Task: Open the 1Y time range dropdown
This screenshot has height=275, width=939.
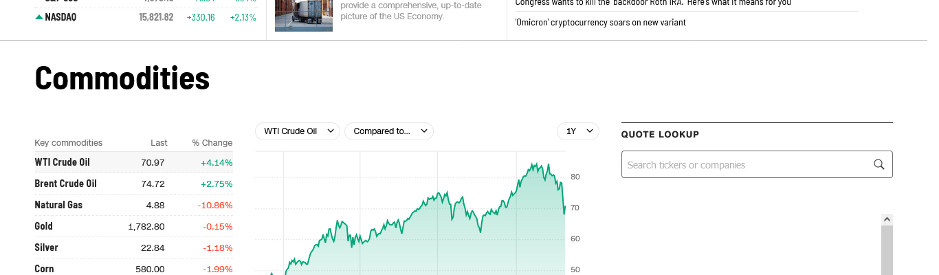Action: coord(578,131)
